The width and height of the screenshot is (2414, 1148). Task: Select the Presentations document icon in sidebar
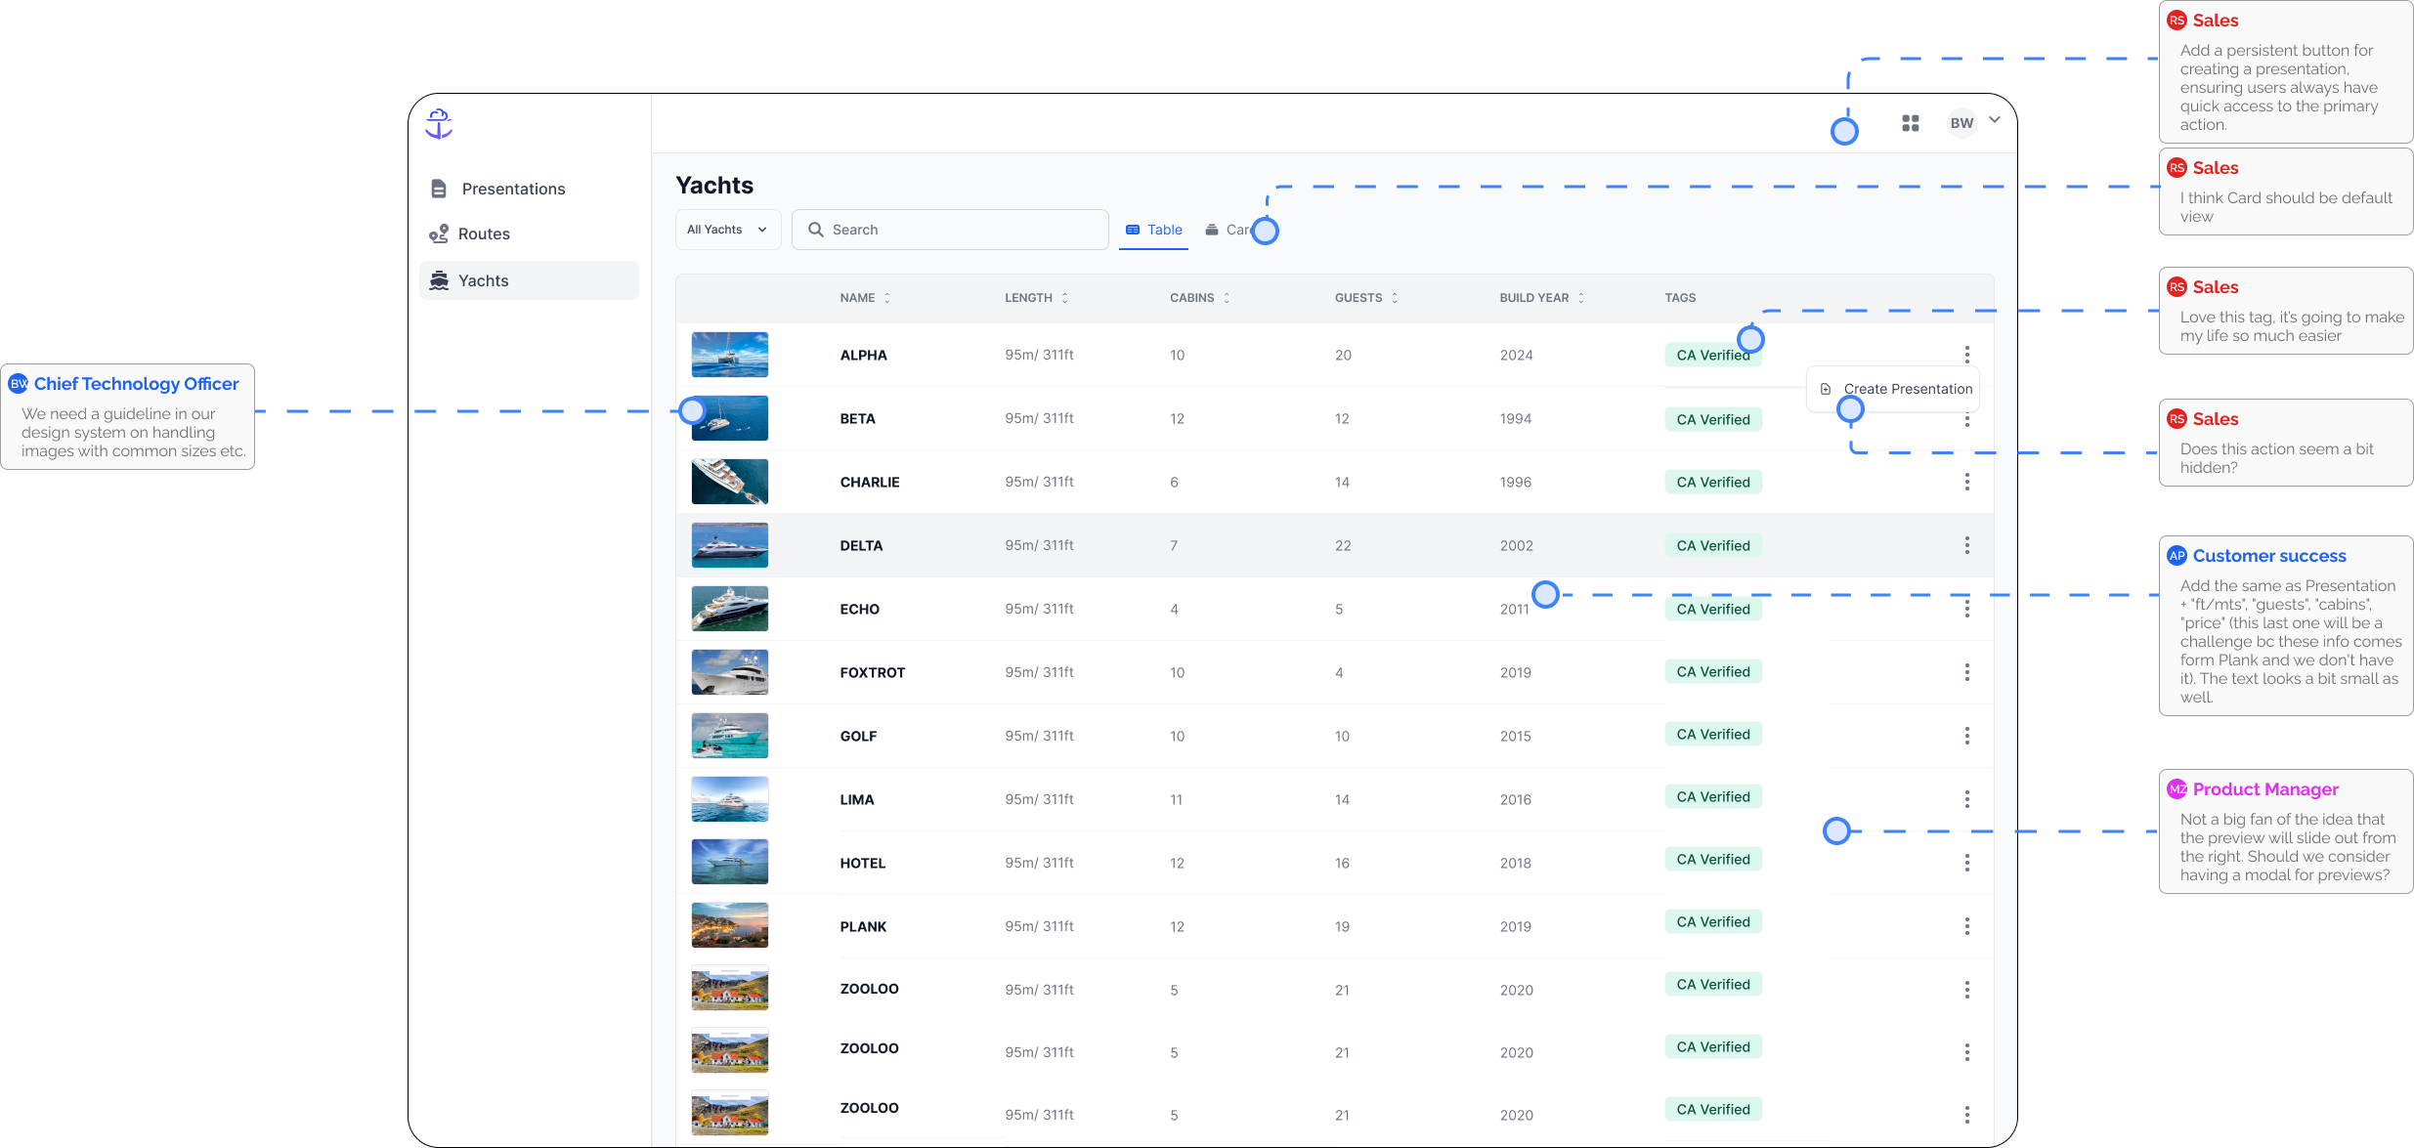point(440,188)
